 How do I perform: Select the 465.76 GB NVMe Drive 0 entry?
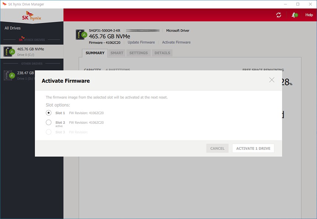32,51
